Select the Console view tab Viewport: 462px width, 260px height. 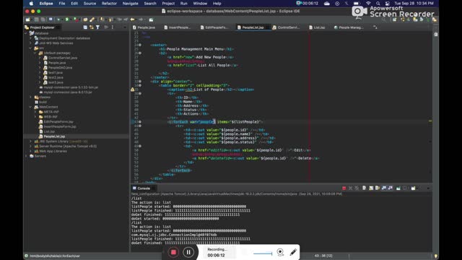(x=141, y=188)
